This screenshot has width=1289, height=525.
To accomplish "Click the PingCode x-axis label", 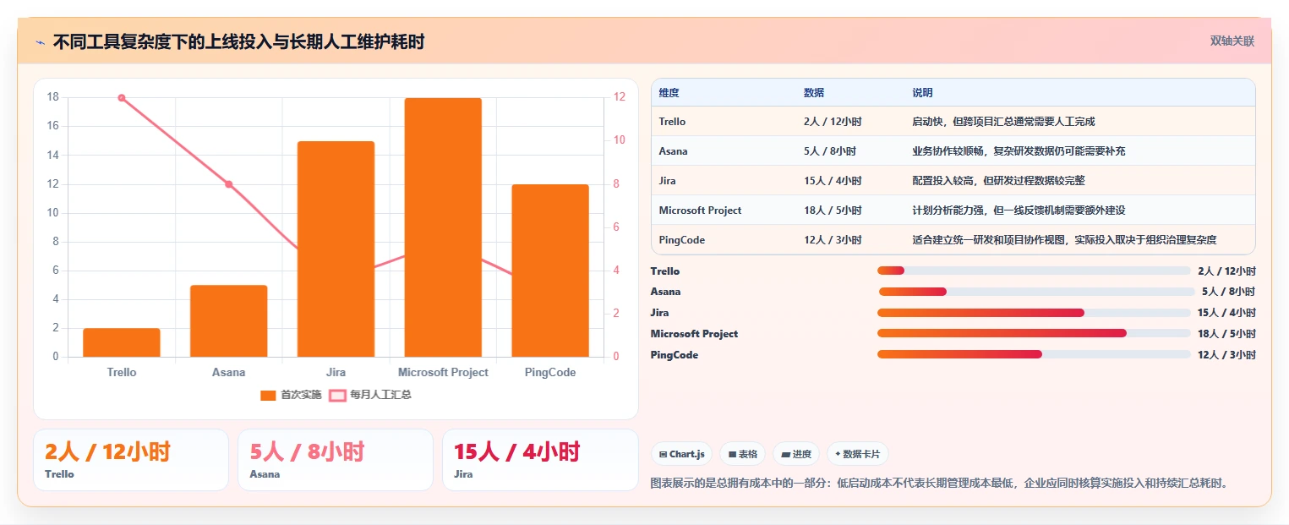I will [x=550, y=372].
